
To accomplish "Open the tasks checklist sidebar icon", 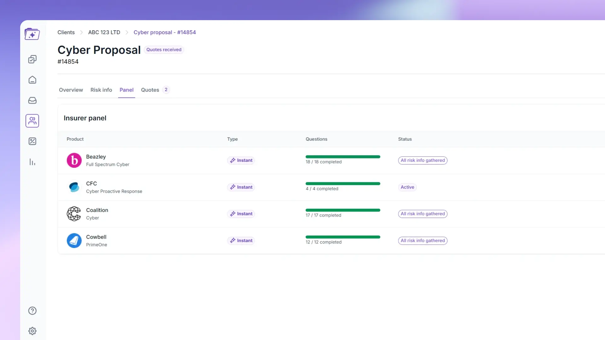I will point(32,59).
